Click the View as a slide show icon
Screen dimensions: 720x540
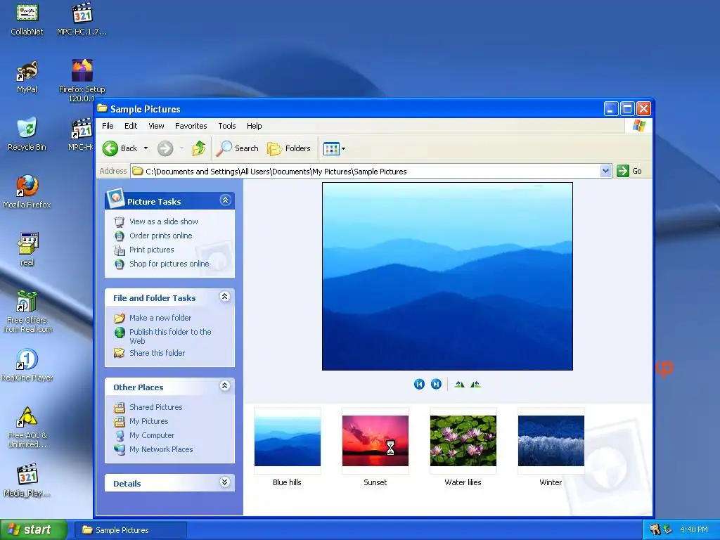[120, 221]
